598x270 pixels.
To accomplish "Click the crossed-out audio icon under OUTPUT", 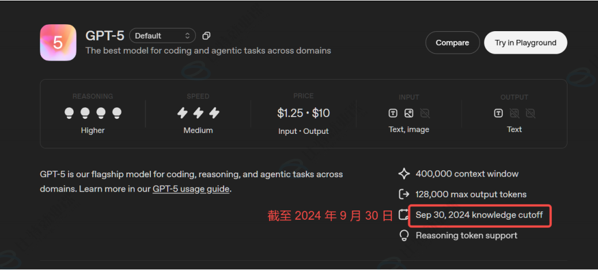I will 530,114.
